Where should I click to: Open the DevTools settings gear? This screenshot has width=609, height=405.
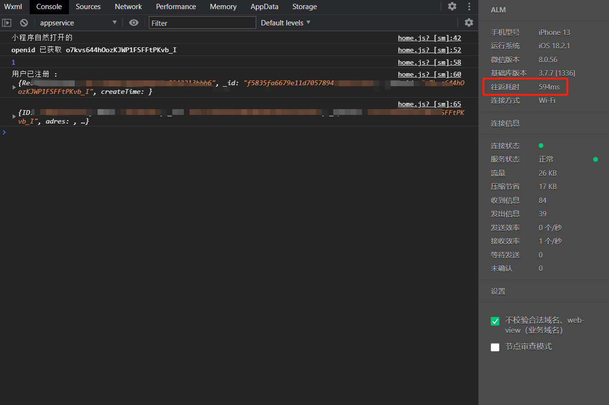pos(452,7)
